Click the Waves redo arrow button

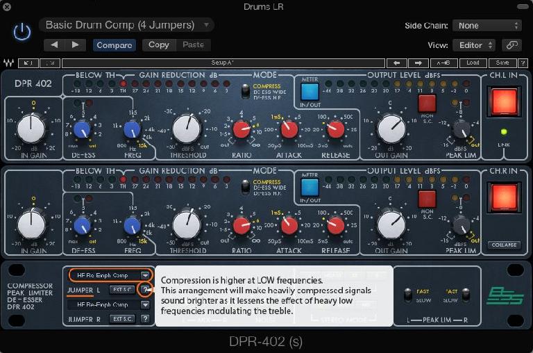pyautogui.click(x=50, y=63)
